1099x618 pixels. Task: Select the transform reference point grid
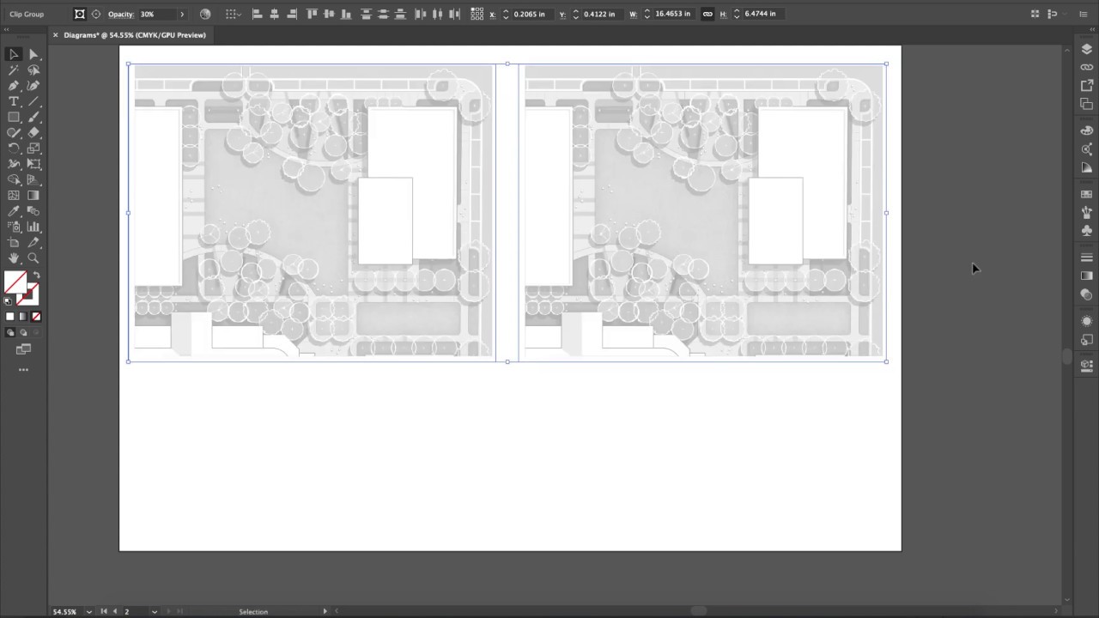click(477, 14)
